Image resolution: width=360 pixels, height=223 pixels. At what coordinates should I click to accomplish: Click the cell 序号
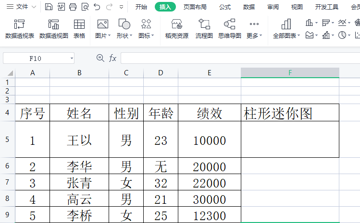pyautogui.click(x=32, y=113)
